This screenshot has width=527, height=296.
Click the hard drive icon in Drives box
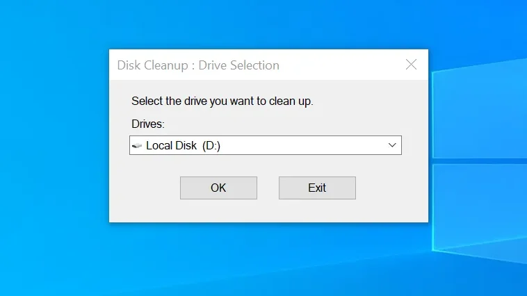pos(137,146)
